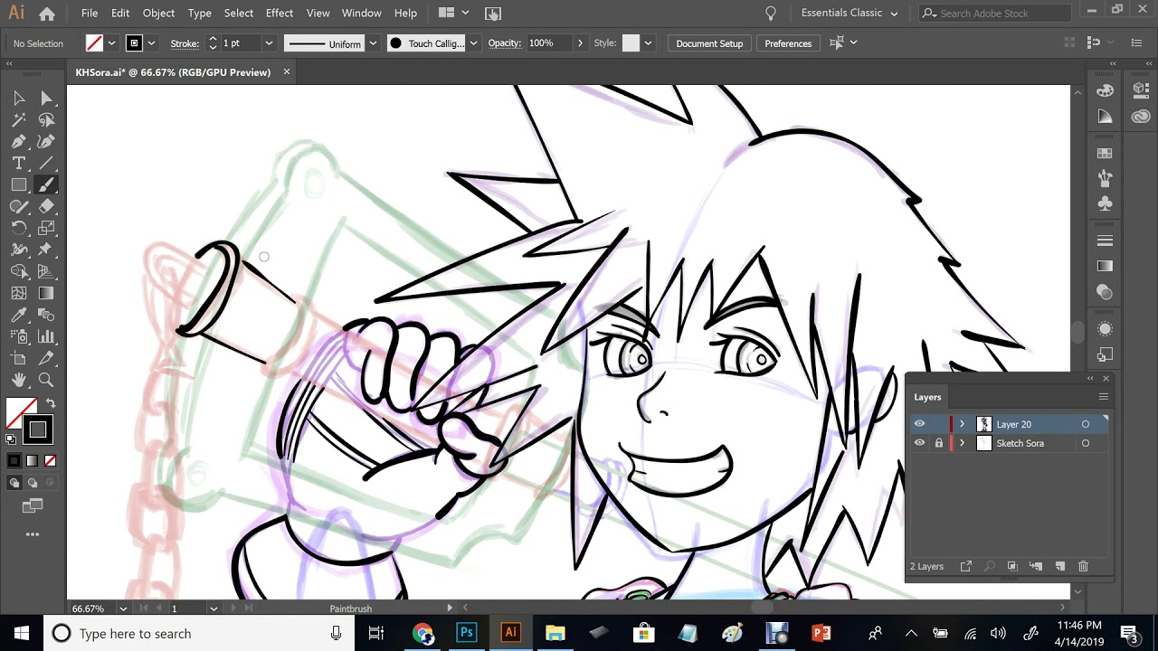The image size is (1158, 651).
Task: Unlock the Sketch Sora layer
Action: click(x=938, y=443)
